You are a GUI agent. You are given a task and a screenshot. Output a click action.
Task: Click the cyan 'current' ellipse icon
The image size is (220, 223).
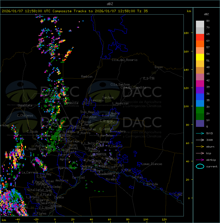point(200,166)
